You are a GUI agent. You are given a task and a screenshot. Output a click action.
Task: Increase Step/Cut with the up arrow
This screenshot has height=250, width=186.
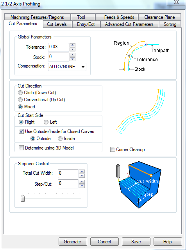82,182
